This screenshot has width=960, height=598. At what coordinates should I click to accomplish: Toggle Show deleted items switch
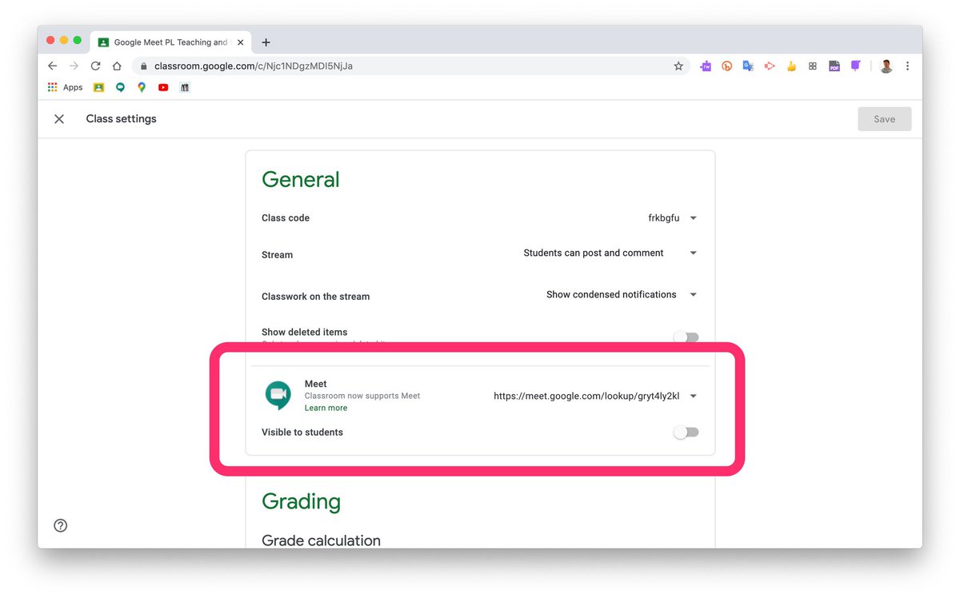[686, 337]
